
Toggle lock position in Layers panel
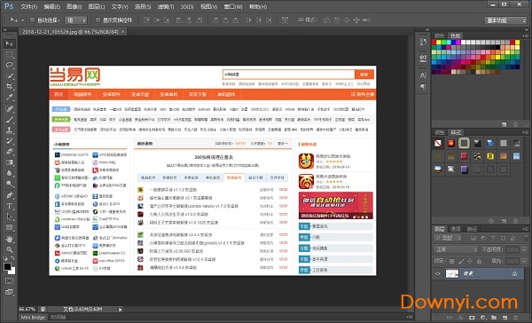coord(470,261)
